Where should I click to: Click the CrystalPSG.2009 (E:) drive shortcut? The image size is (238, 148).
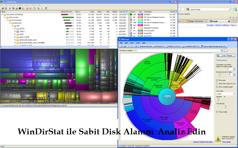[191, 46]
